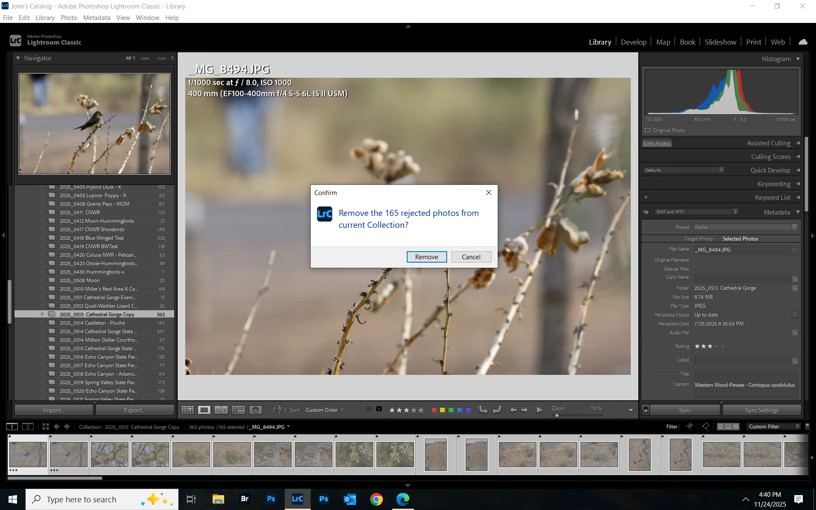Show main window display 1 icon
The image size is (816, 510).
tap(12, 427)
